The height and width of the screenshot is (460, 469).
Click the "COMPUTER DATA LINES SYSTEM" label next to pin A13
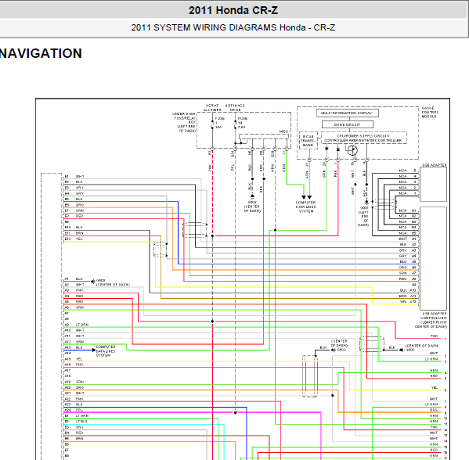pos(105,351)
